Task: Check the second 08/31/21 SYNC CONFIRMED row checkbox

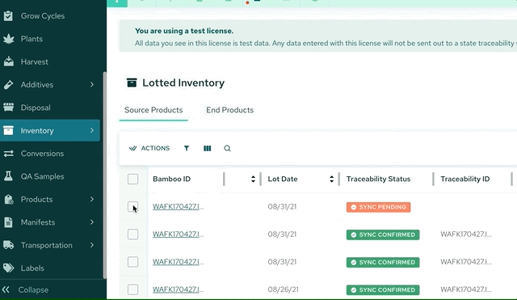Action: pyautogui.click(x=132, y=262)
